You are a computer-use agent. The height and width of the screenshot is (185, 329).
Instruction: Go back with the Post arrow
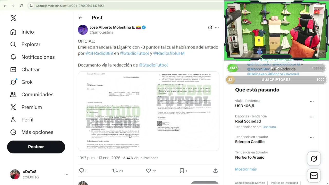pos(80,17)
